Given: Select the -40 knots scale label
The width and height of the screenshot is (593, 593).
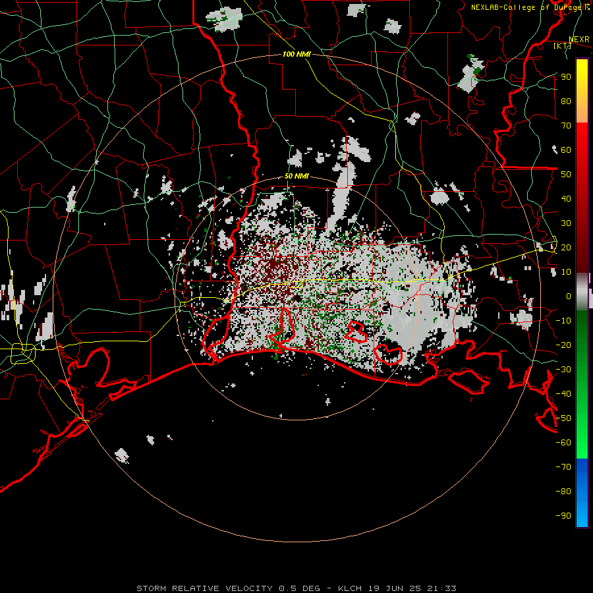Looking at the screenshot, I should pos(563,394).
